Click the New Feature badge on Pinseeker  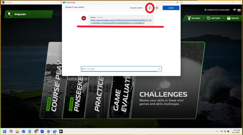[71, 104]
